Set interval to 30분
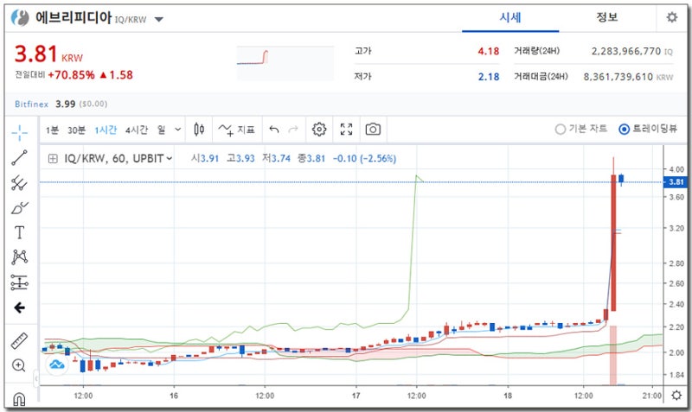Viewport: 692px width, 412px height. tap(76, 130)
